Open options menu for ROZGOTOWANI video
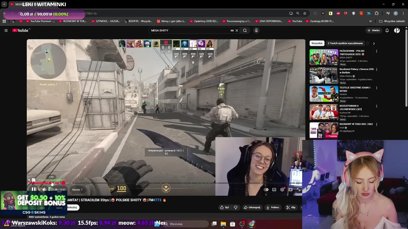 [376, 106]
